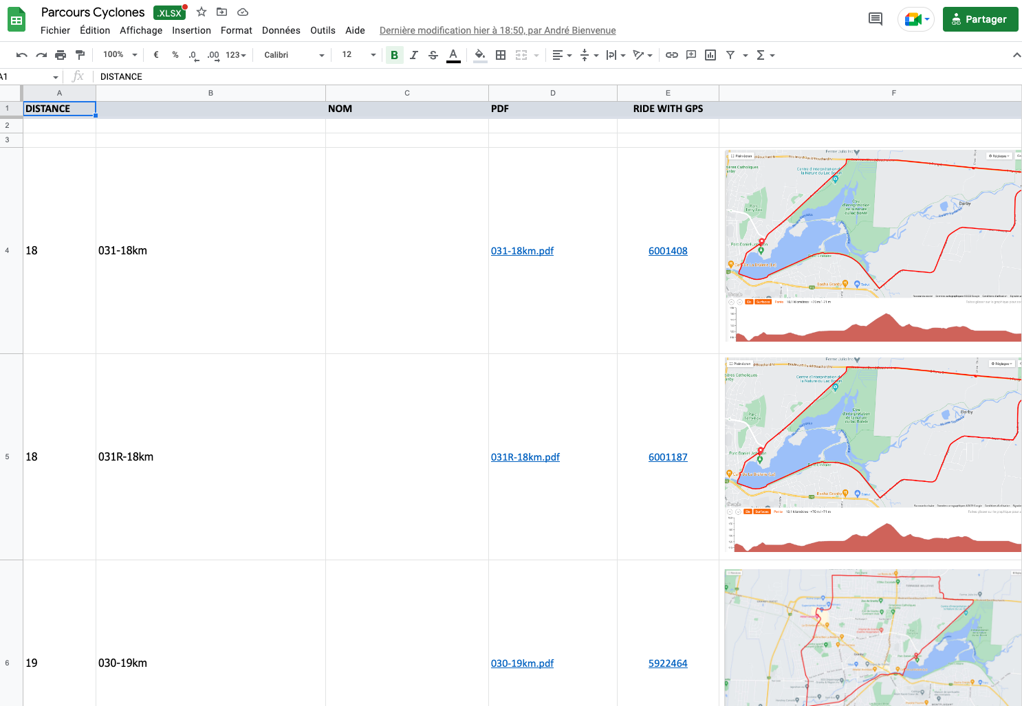This screenshot has width=1022, height=706.
Task: Open comment history icon
Action: (x=876, y=19)
